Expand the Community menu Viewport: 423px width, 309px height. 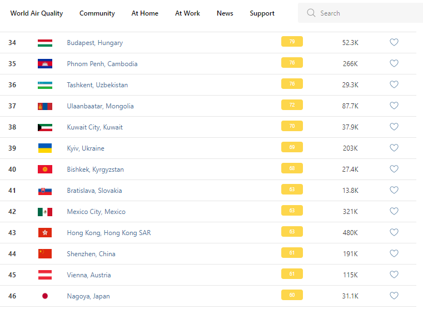(97, 13)
